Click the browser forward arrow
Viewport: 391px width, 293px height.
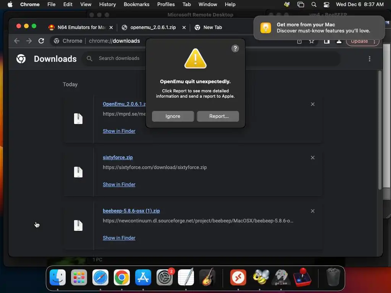[x=29, y=41]
